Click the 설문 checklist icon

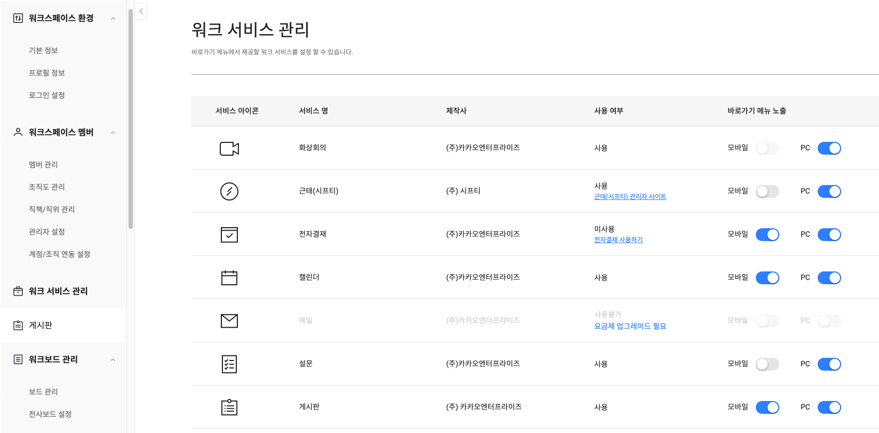229,364
